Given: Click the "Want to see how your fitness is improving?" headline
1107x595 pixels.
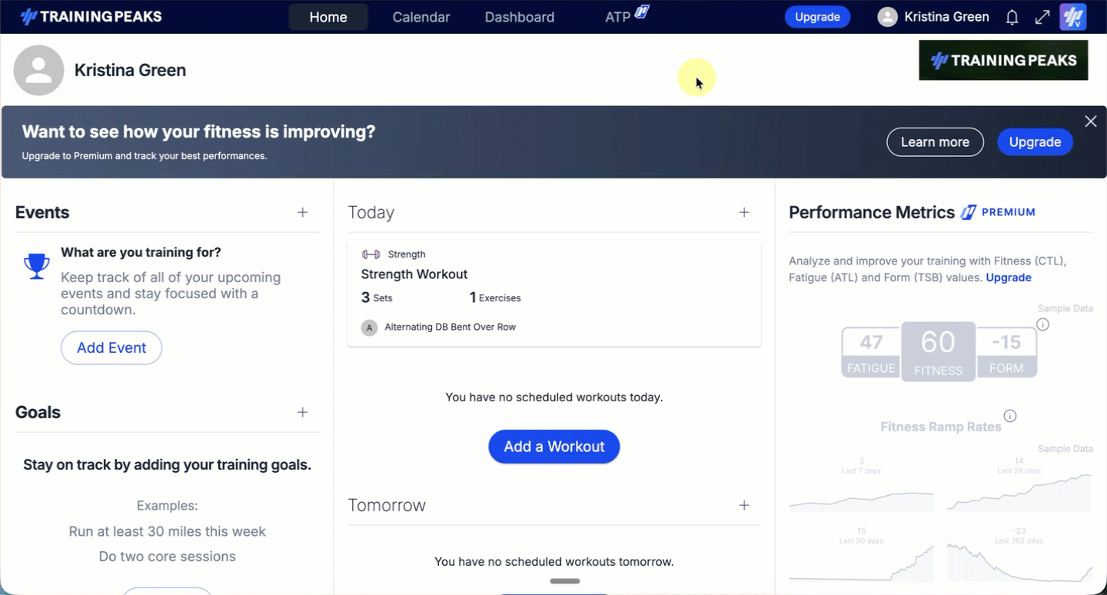Looking at the screenshot, I should [x=198, y=131].
